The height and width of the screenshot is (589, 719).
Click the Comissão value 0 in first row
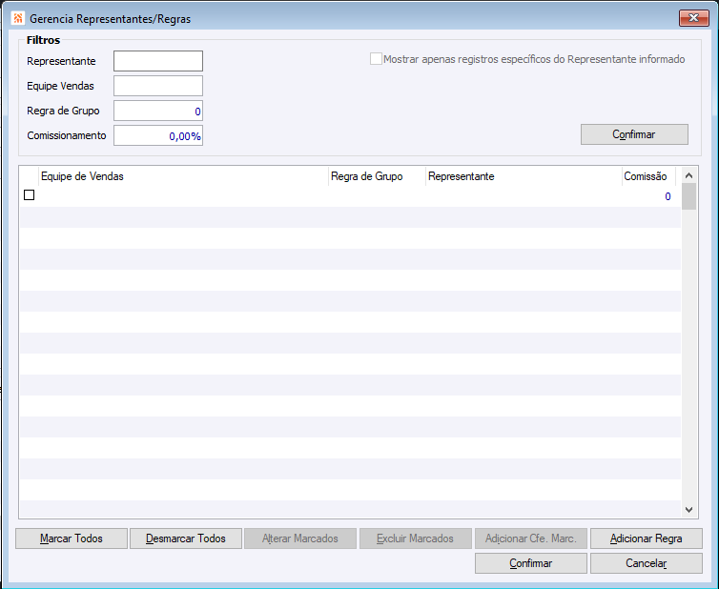click(668, 196)
